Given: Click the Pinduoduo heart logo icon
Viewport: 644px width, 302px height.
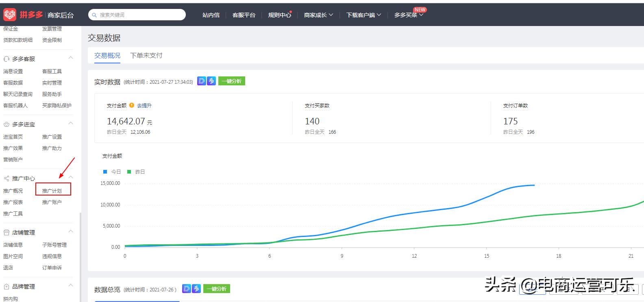Looking at the screenshot, I should coord(10,15).
